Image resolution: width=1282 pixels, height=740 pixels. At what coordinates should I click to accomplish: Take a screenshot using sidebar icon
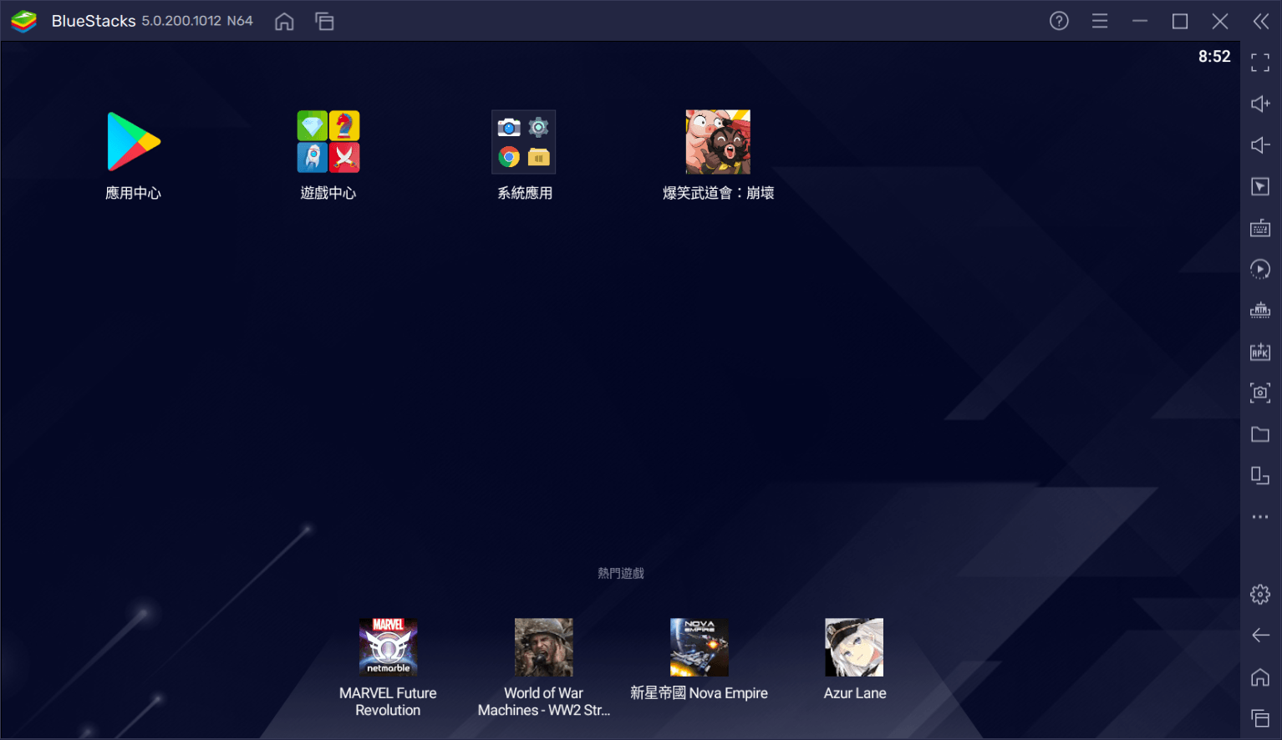pos(1260,393)
